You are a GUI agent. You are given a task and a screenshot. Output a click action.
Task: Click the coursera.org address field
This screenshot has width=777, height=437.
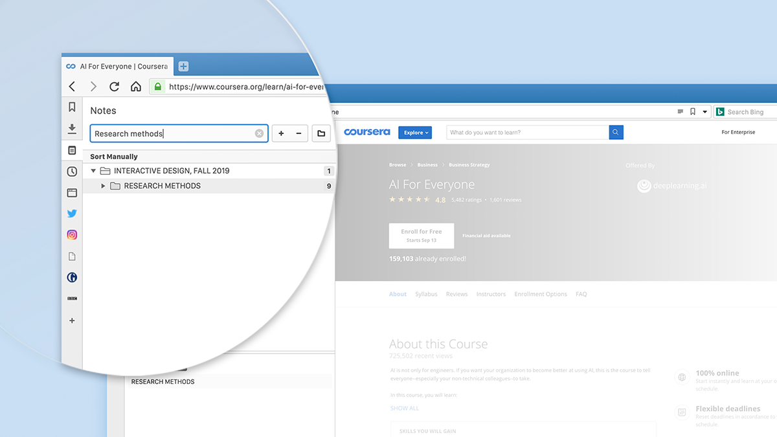245,86
